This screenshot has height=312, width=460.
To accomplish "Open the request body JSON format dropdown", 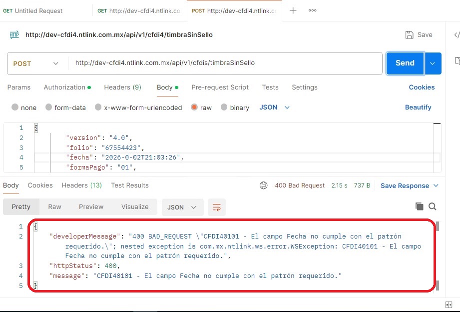I will [275, 107].
